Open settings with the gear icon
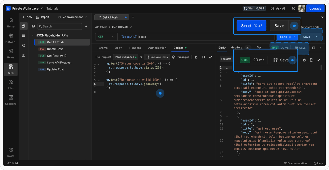Screen dimensions: 329x170 pyautogui.click(x=294, y=9)
